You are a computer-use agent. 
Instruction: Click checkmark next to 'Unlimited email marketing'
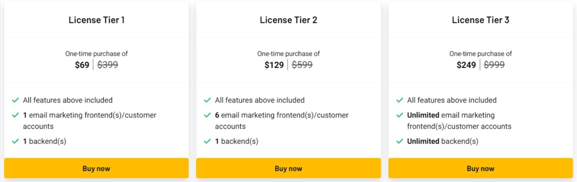coord(400,115)
